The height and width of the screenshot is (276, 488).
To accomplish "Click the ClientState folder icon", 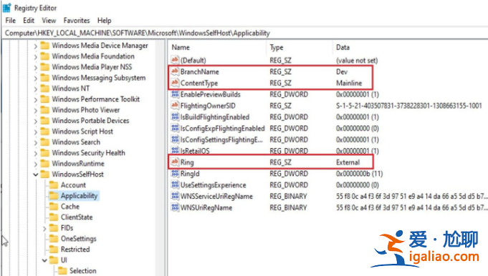I will pos(54,217).
